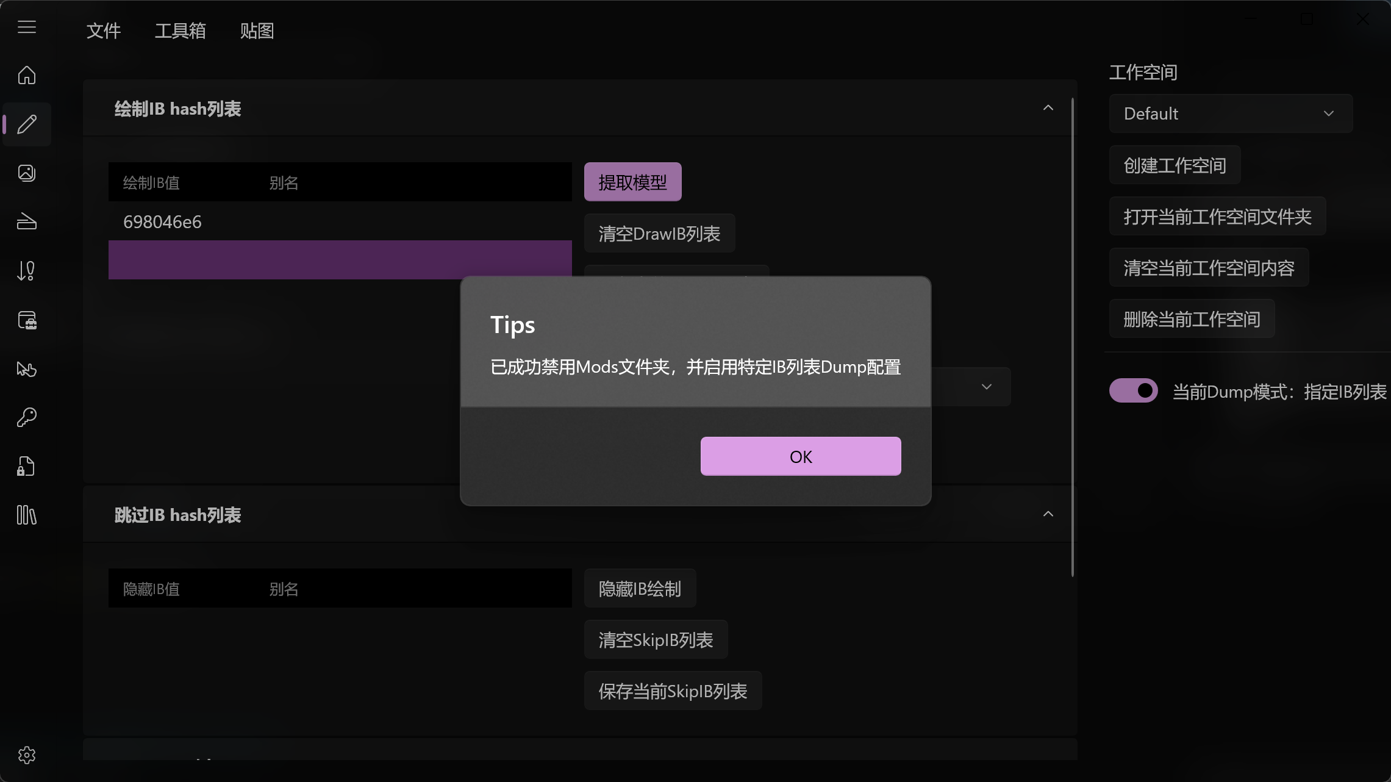Open the toolbox panel icon in sidebar
The image size is (1391, 782).
(26, 320)
